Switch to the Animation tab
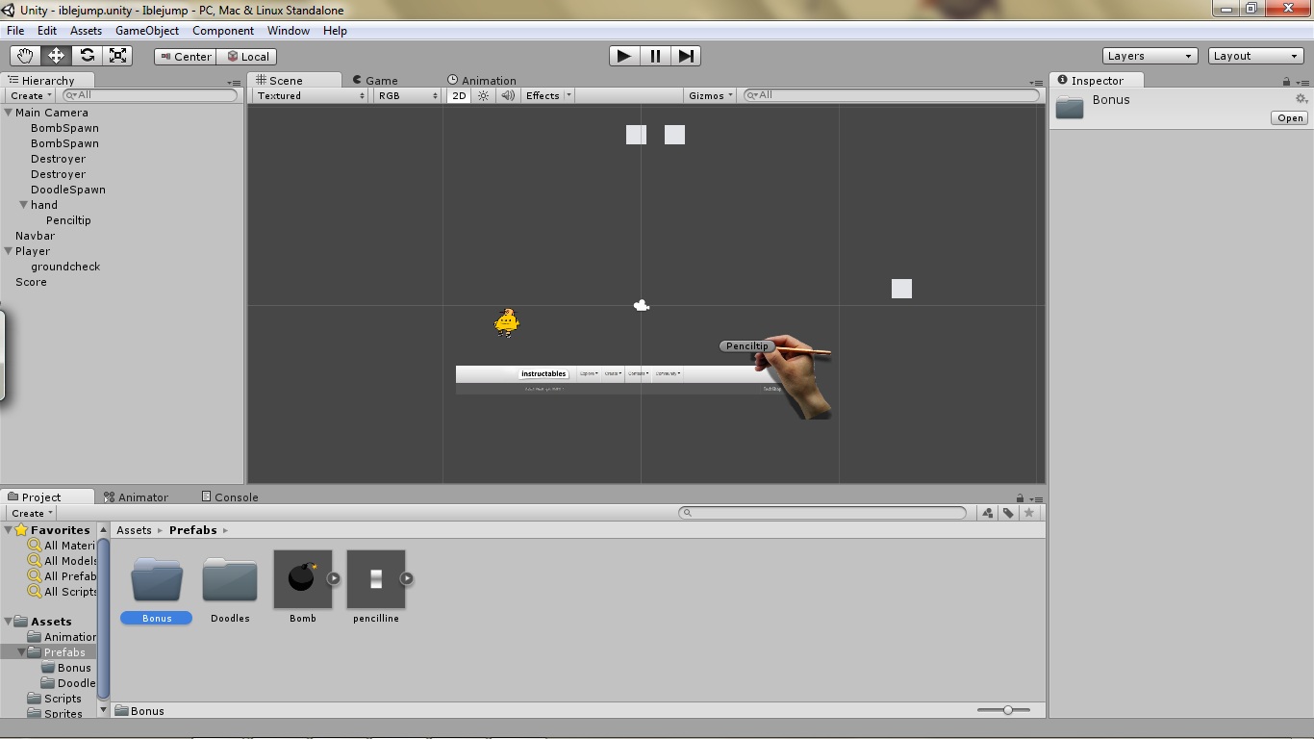Image resolution: width=1314 pixels, height=739 pixels. pos(483,81)
